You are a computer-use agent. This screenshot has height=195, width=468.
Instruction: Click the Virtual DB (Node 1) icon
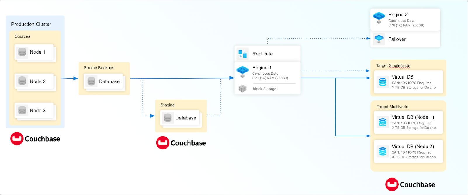coord(382,122)
